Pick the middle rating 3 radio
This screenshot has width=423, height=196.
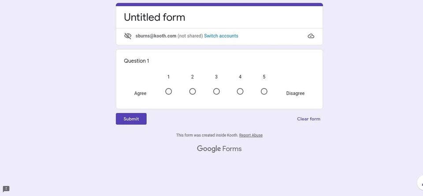(216, 91)
